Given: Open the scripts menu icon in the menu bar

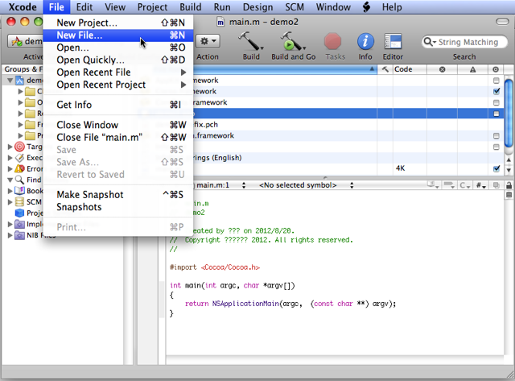Looking at the screenshot, I should 366,7.
